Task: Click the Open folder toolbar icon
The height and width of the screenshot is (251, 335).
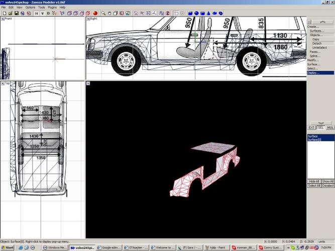Action: [10, 13]
